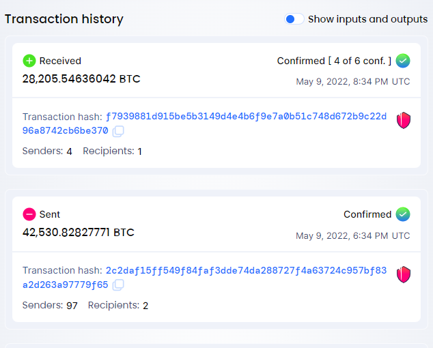
Task: Click the Senders: 4 count
Action: click(47, 151)
